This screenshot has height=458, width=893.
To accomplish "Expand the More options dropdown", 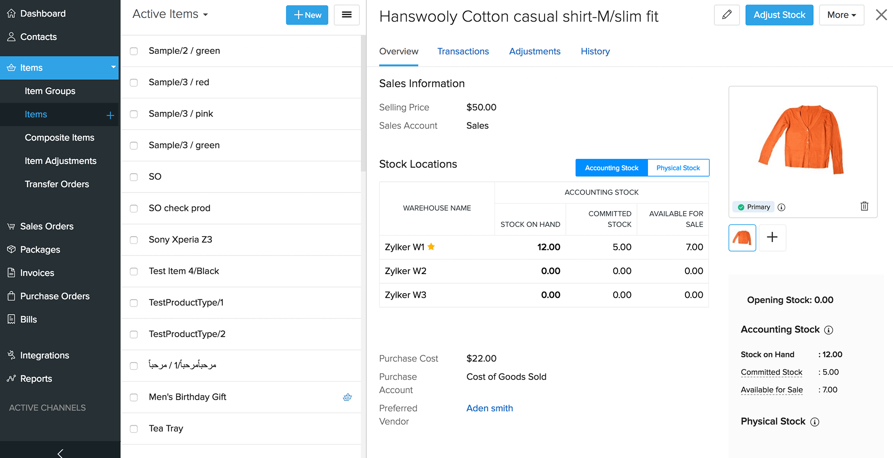I will (x=841, y=15).
